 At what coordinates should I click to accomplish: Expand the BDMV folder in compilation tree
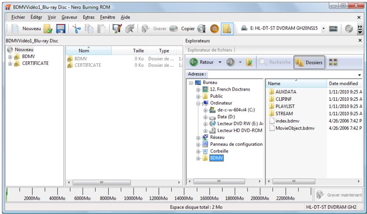click(x=10, y=57)
